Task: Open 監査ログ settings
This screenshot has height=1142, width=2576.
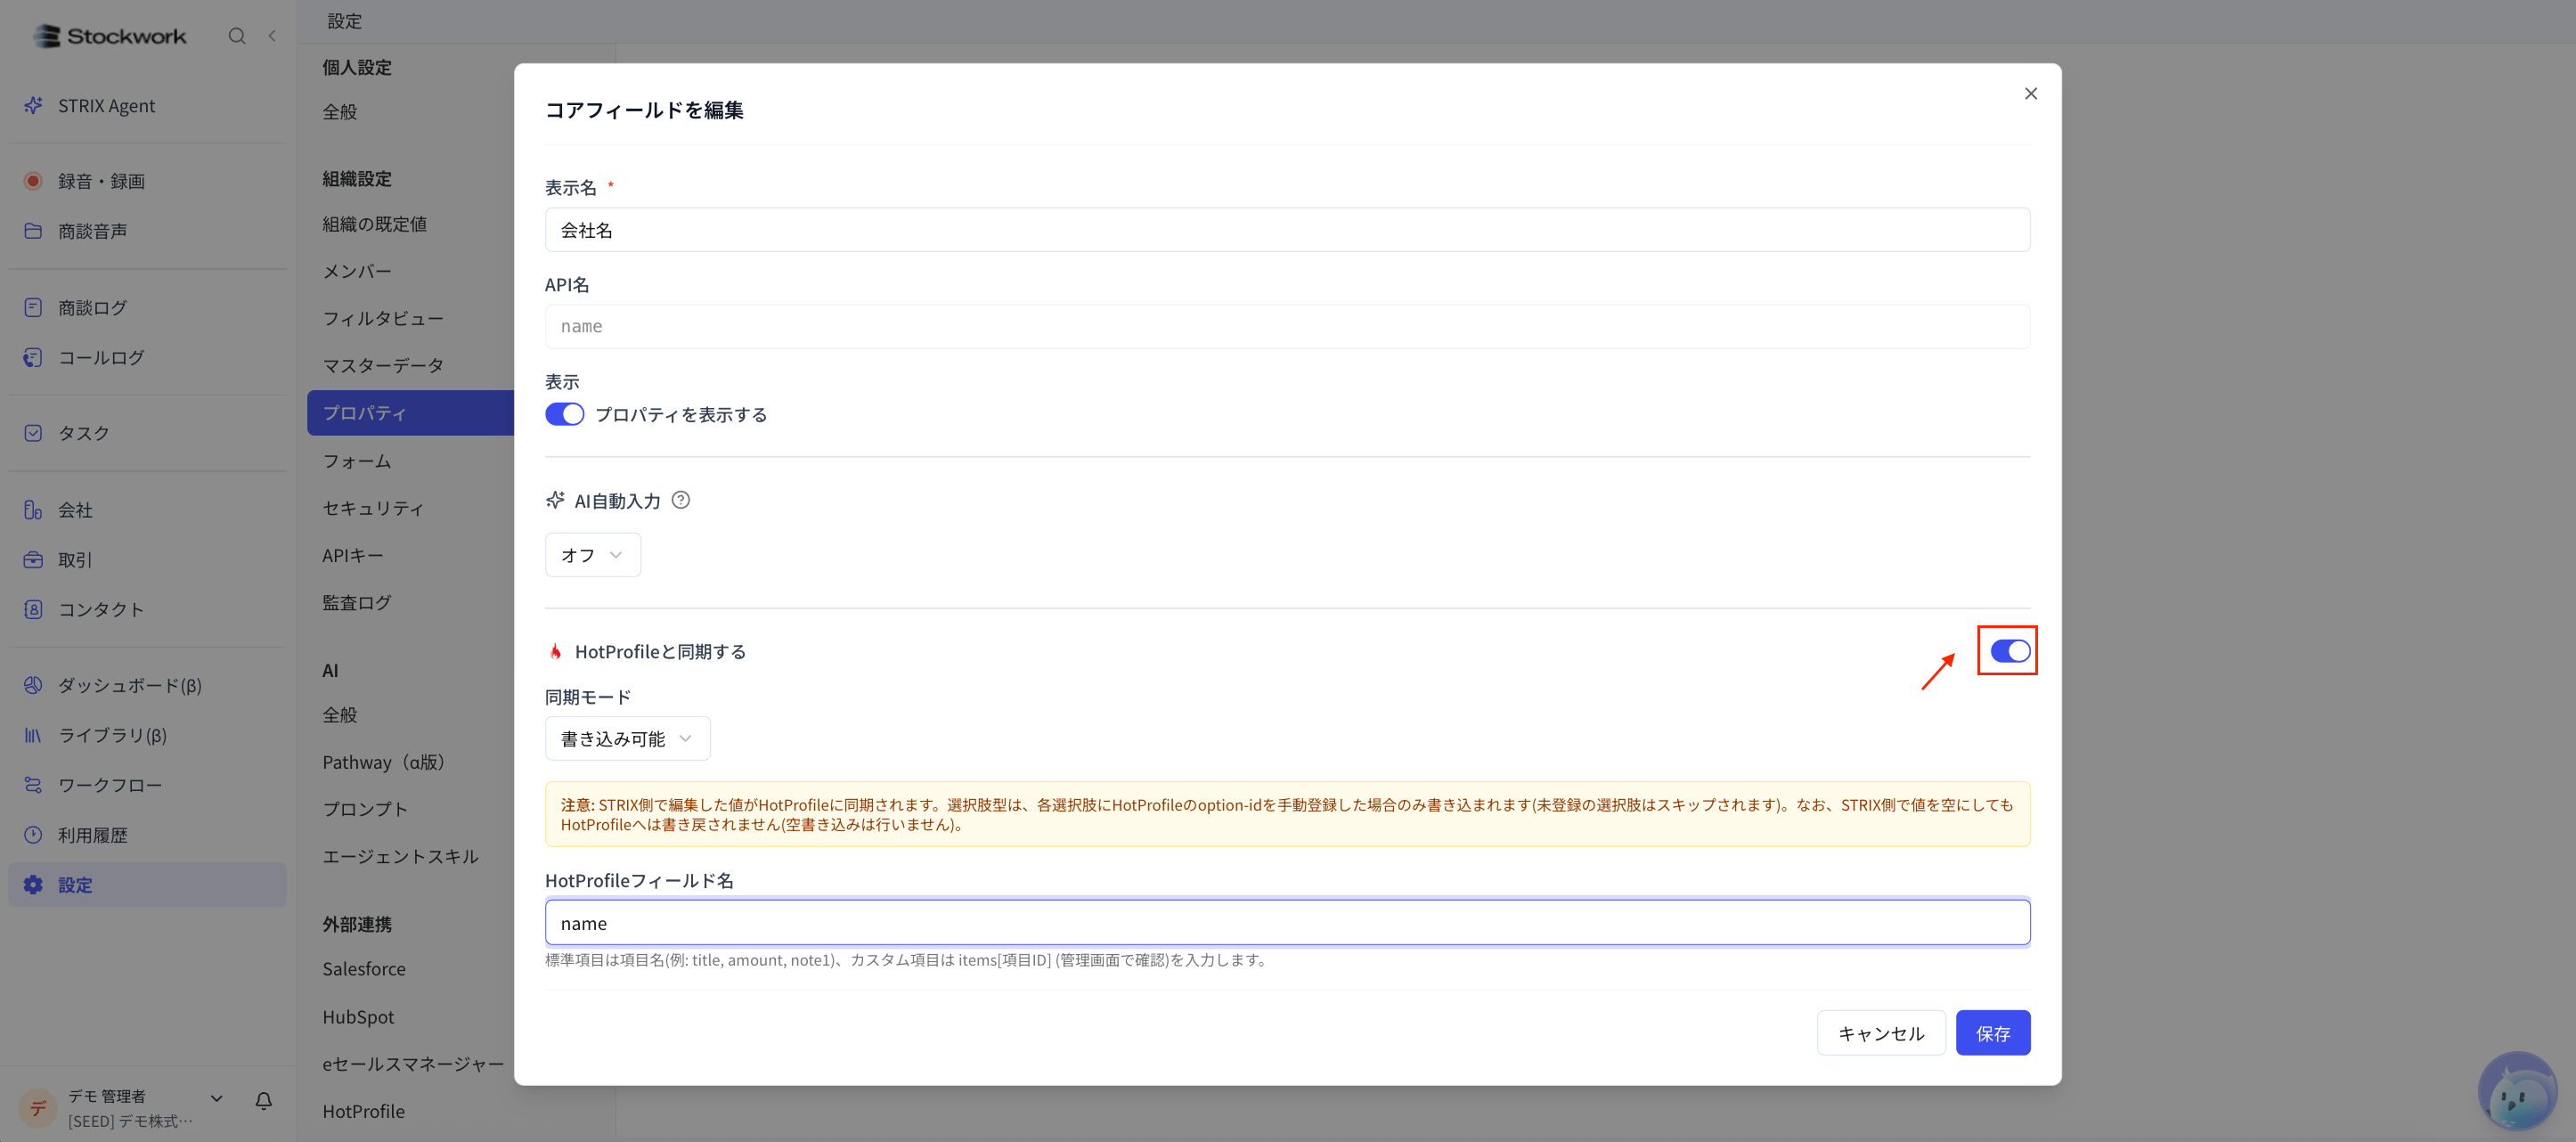Action: click(x=357, y=602)
